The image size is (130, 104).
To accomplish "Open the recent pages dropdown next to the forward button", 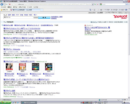I will coord(7,4).
